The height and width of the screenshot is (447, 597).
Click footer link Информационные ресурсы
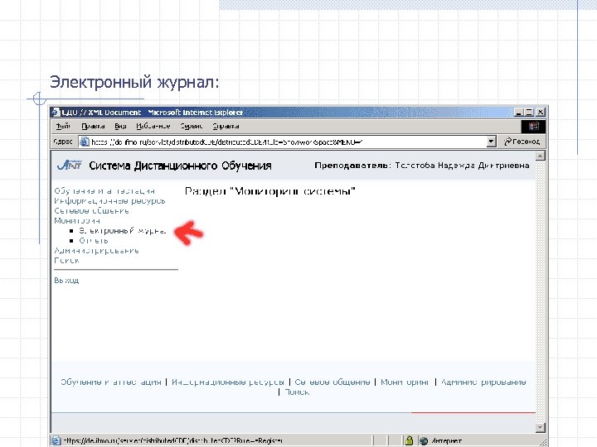228,382
